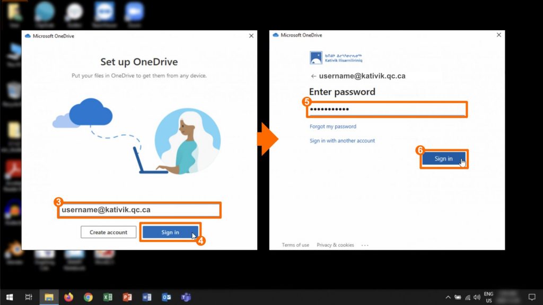Image resolution: width=543 pixels, height=305 pixels.
Task: Show hidden system tray icons
Action: (448, 297)
